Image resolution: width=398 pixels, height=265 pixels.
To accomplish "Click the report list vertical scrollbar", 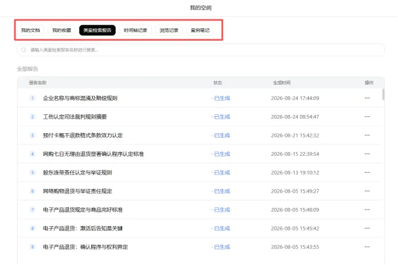I will pos(384,94).
